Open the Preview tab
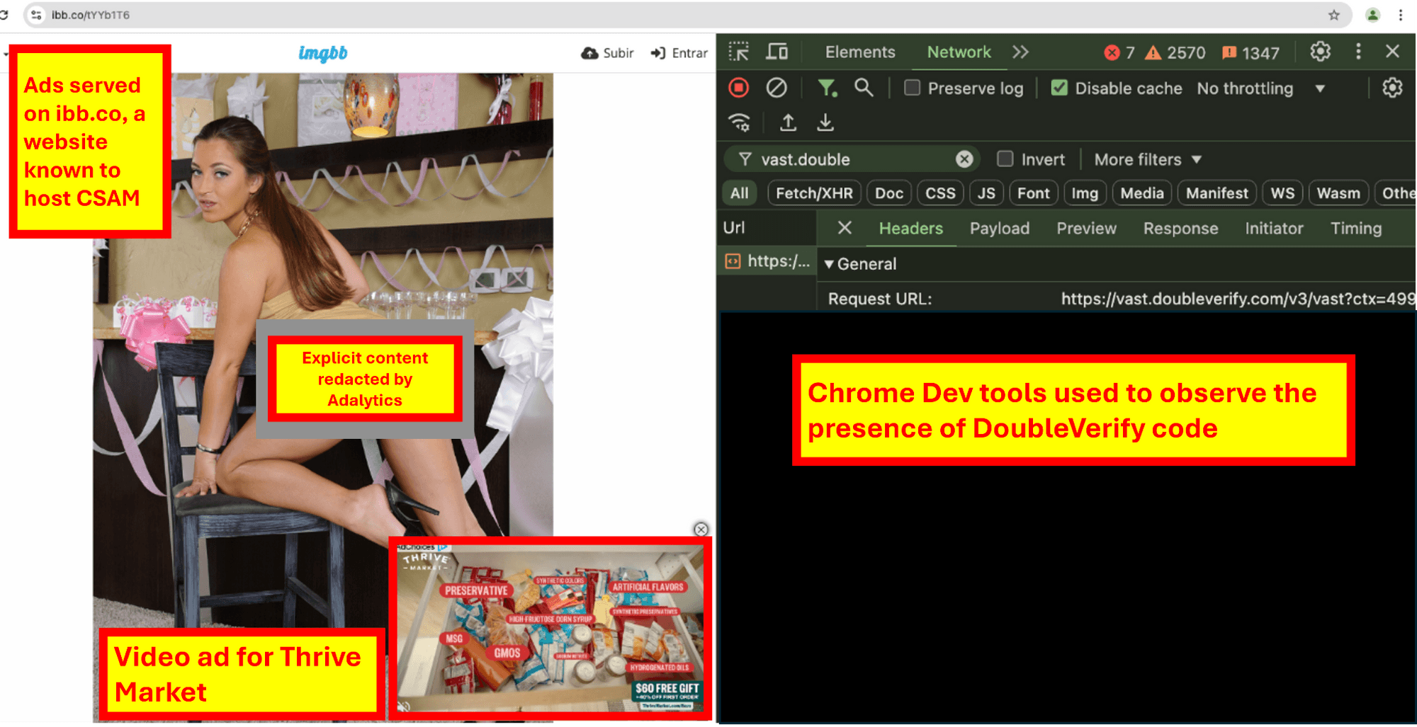 (1086, 228)
